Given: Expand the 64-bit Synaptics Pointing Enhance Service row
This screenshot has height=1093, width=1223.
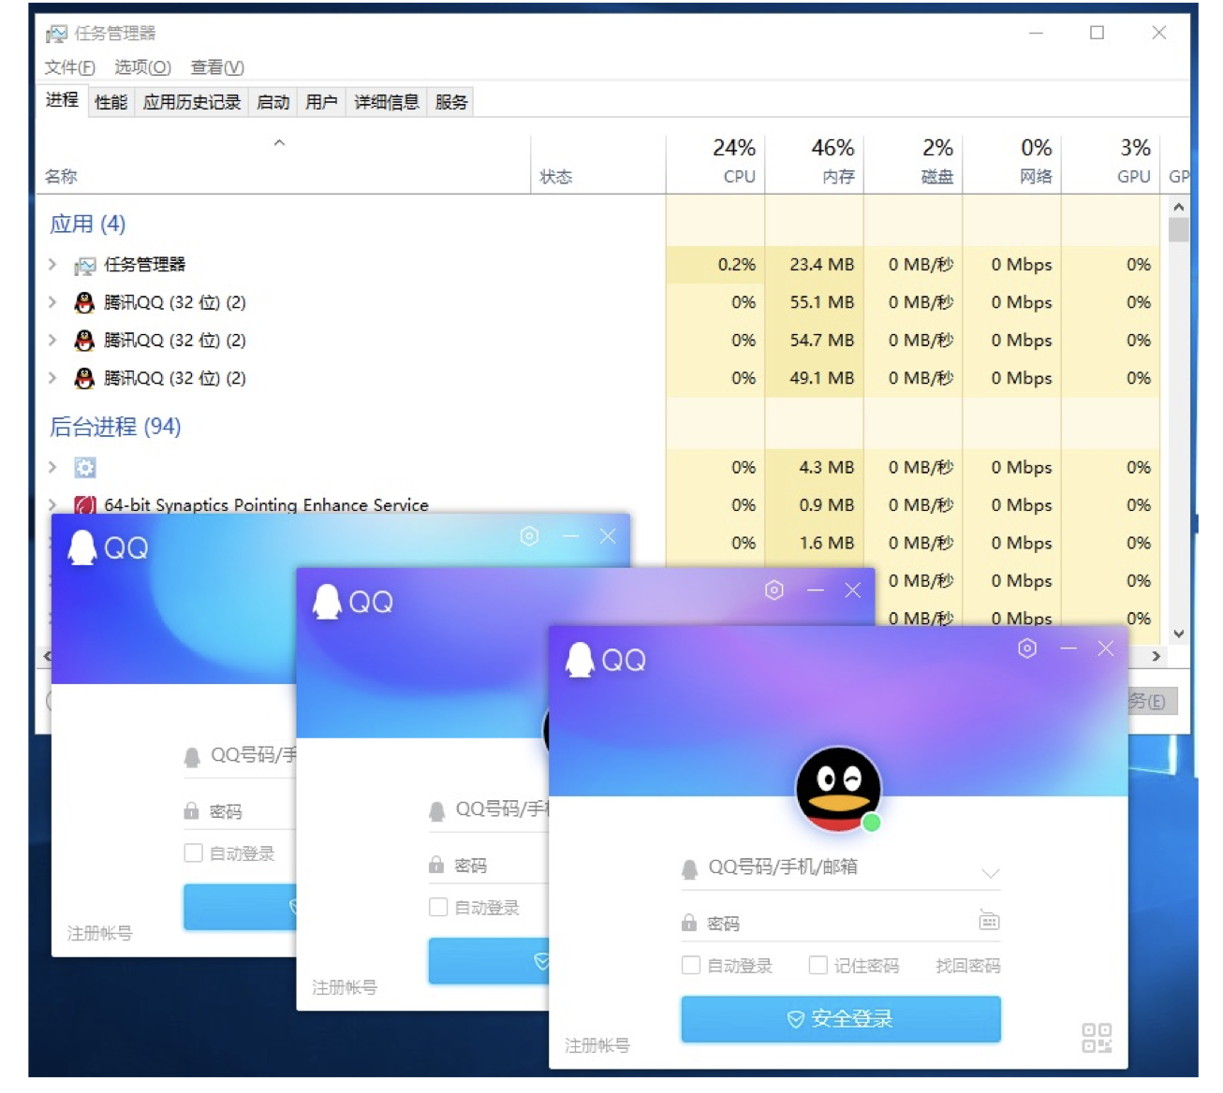Looking at the screenshot, I should point(52,505).
